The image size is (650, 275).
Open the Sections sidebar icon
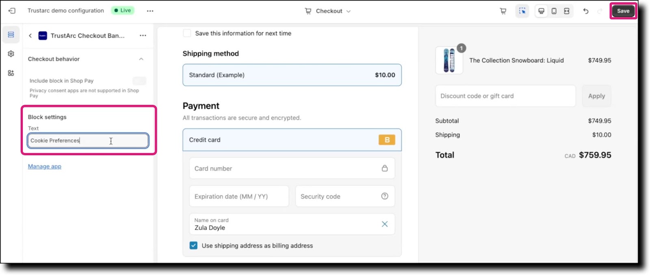coord(11,35)
